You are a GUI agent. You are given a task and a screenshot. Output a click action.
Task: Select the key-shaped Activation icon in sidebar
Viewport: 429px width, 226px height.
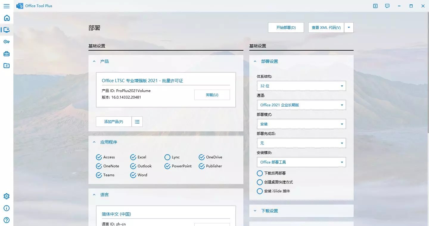tap(6, 42)
